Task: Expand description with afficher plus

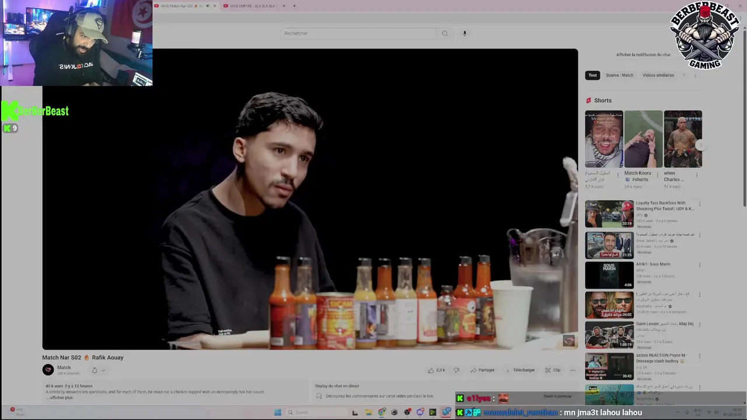Action: 61,398
